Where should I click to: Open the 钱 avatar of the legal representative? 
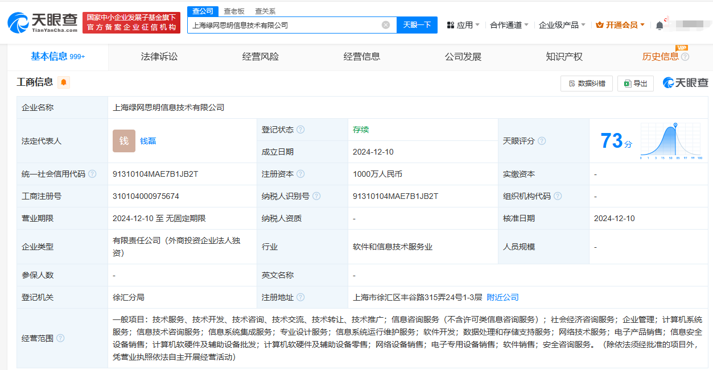(x=124, y=141)
